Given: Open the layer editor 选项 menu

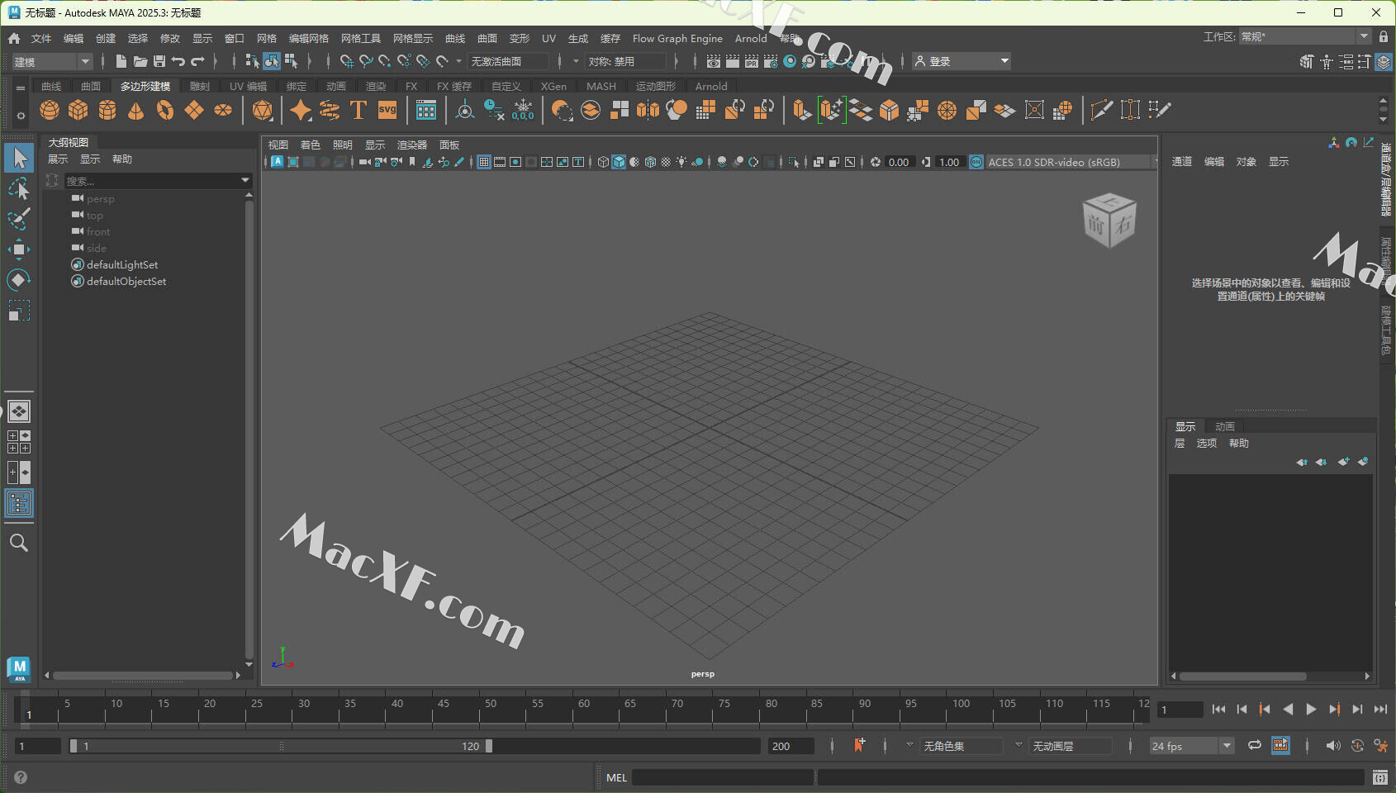Looking at the screenshot, I should 1207,444.
